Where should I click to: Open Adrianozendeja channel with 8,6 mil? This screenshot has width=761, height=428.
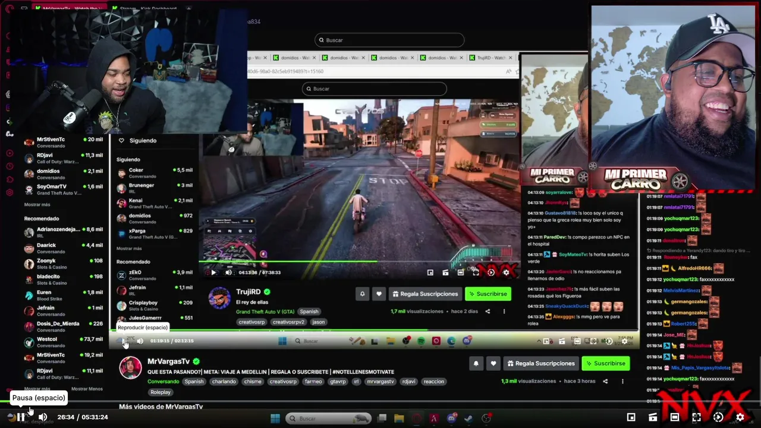(64, 232)
